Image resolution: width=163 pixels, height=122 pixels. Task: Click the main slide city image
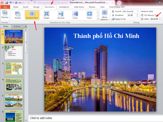(100, 70)
